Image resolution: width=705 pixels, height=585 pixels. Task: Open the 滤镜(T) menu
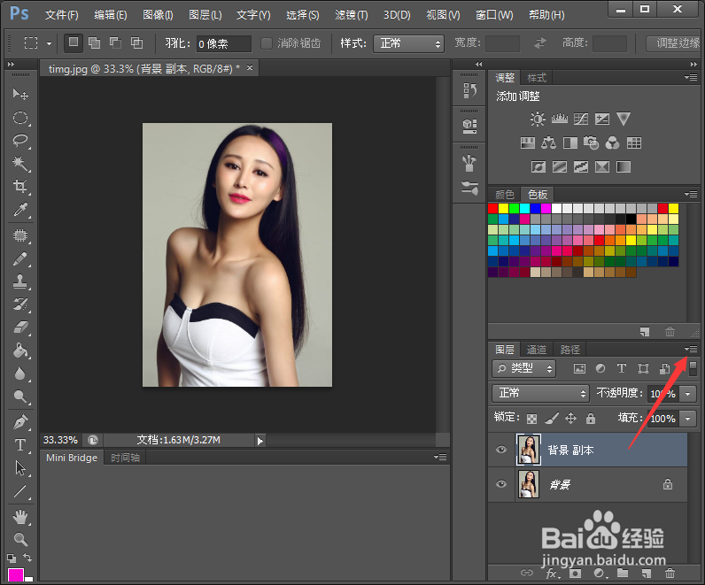coord(351,15)
